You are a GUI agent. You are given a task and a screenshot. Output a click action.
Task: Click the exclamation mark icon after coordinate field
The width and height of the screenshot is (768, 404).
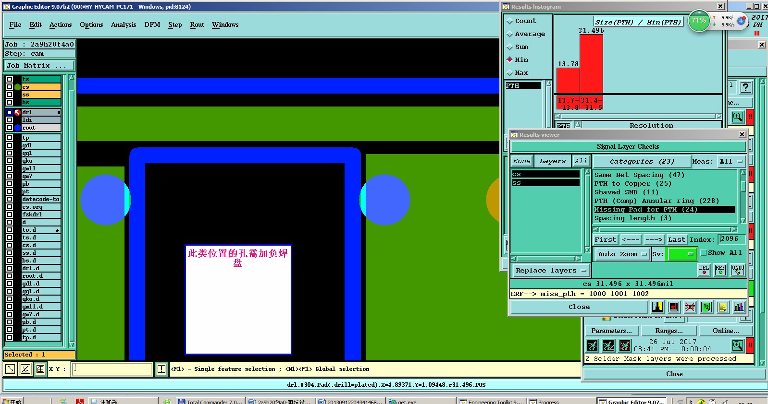click(161, 369)
